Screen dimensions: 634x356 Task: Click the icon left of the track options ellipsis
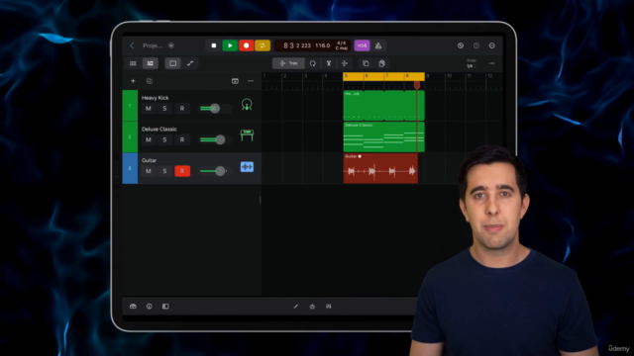(x=235, y=81)
